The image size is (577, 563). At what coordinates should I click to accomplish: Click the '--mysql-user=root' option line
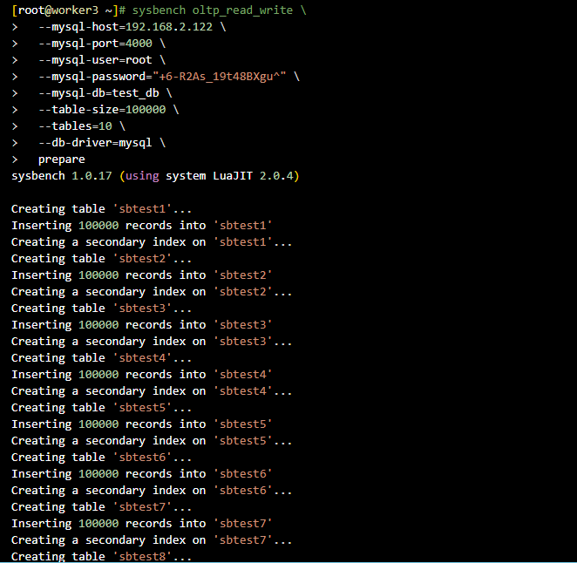click(102, 60)
